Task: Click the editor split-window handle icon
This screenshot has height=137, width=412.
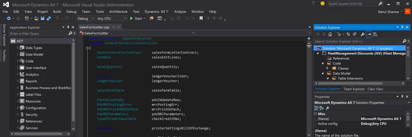Action: click(x=309, y=39)
